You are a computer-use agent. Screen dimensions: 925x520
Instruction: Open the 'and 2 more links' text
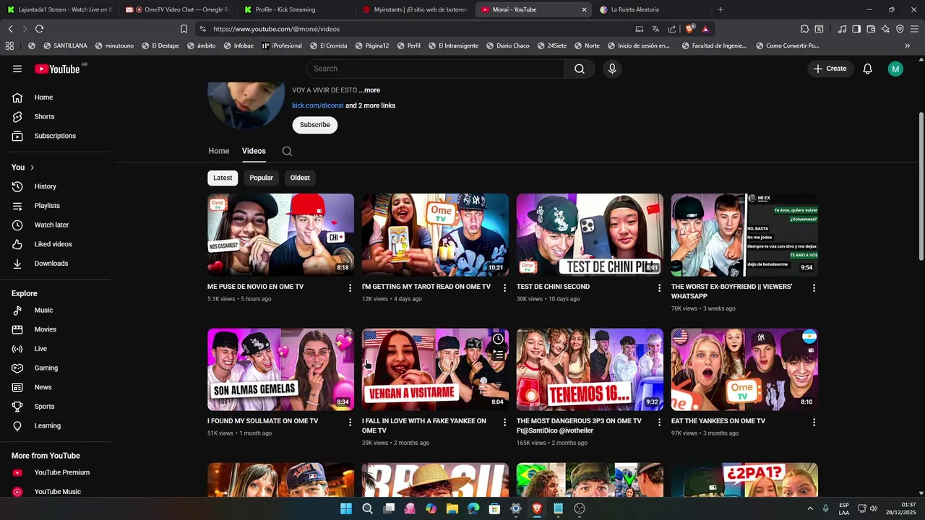[x=370, y=105]
